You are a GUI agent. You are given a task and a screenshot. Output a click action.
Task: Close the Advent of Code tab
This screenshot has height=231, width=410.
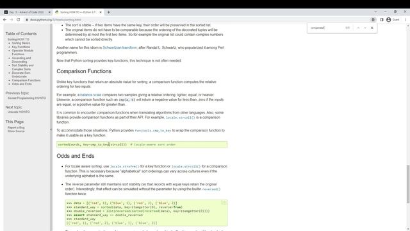49,12
